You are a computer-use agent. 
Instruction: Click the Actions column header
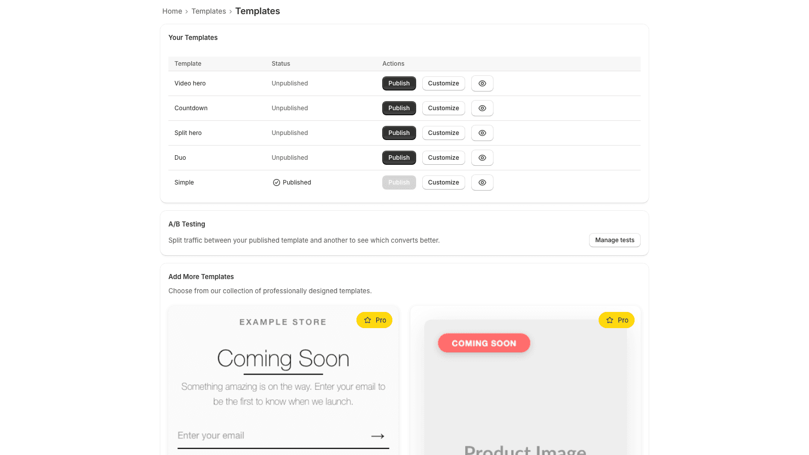click(393, 64)
